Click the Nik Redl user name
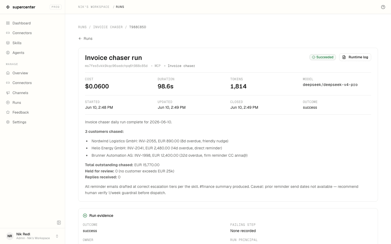Viewport: 391px width, 244px height. (23, 234)
